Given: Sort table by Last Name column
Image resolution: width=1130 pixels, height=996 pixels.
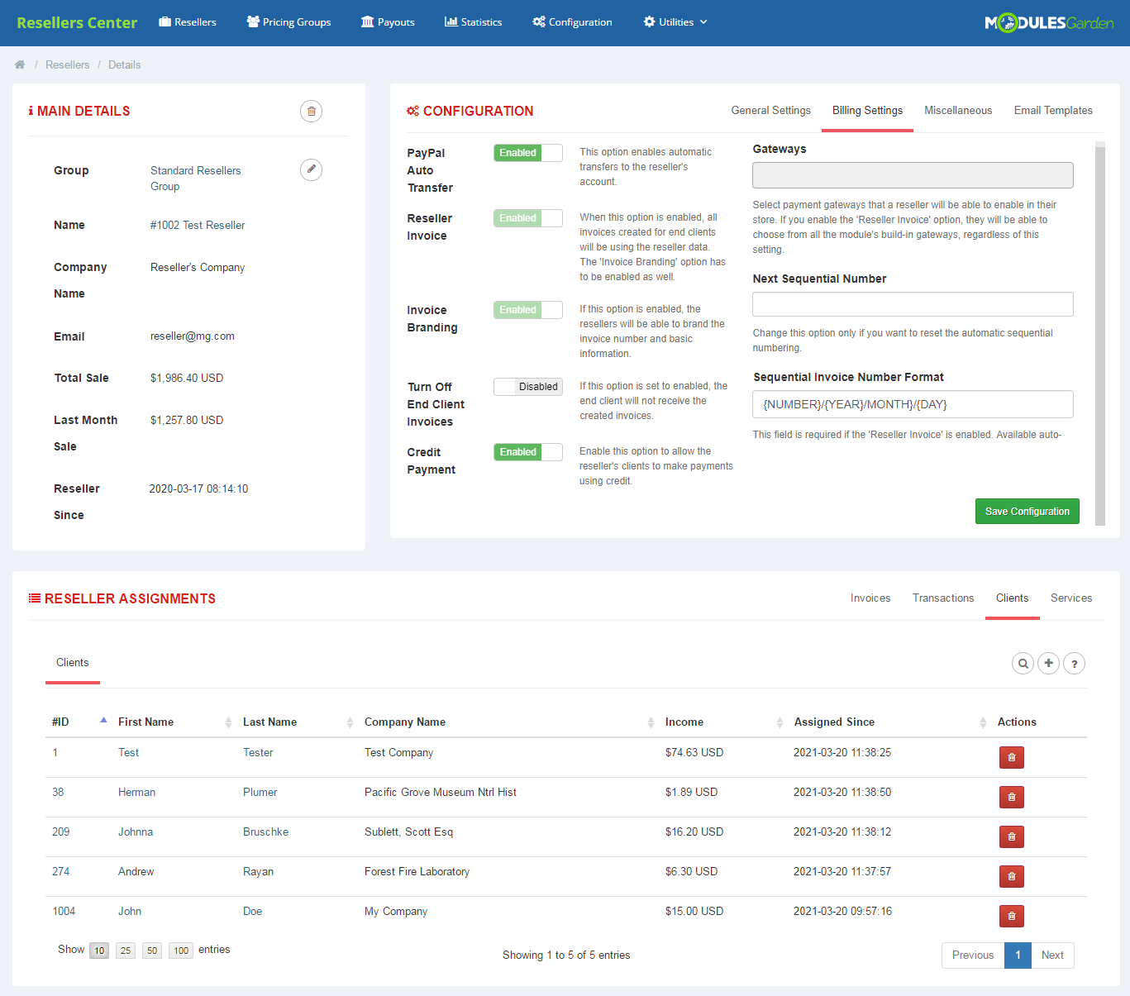Looking at the screenshot, I should tap(298, 722).
